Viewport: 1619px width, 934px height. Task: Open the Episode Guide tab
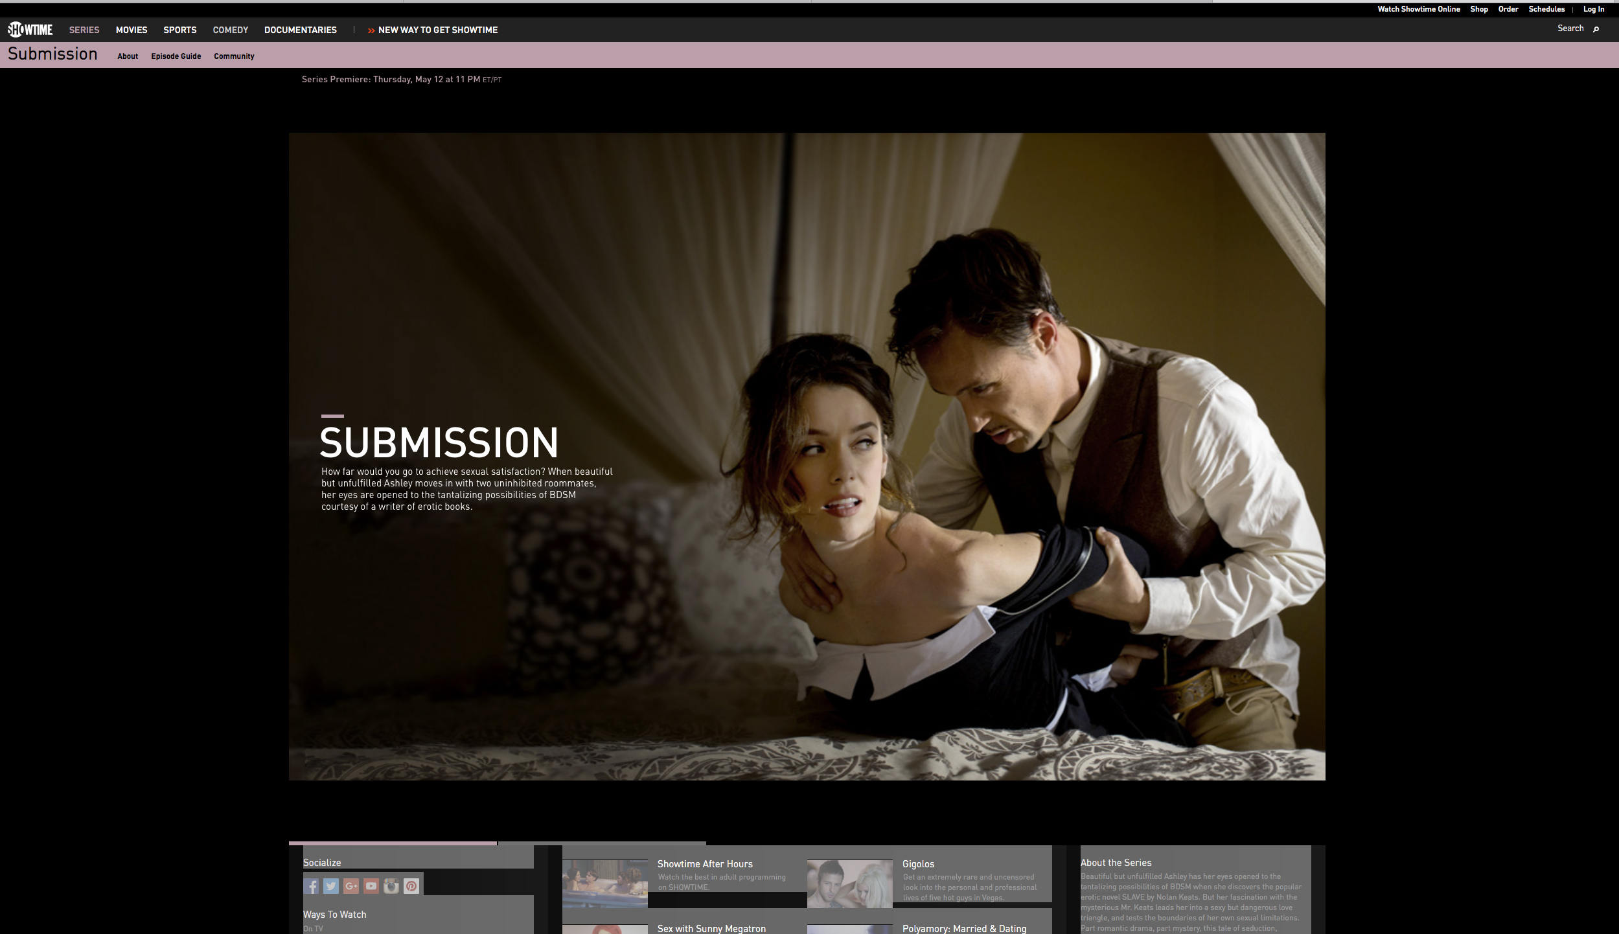click(176, 56)
